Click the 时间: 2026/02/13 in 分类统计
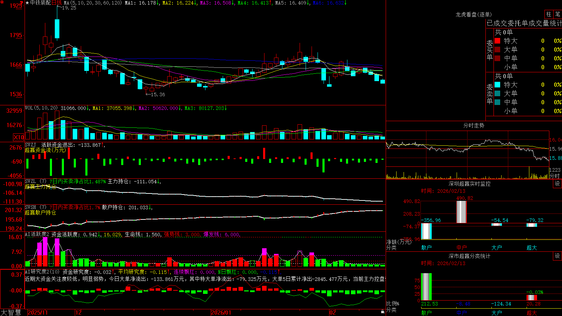The height and width of the screenshot is (316, 562). [443, 263]
